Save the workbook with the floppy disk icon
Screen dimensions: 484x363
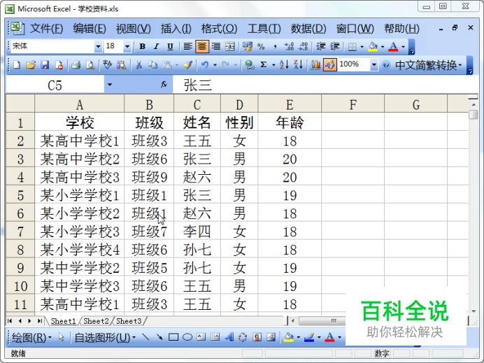[x=45, y=65]
